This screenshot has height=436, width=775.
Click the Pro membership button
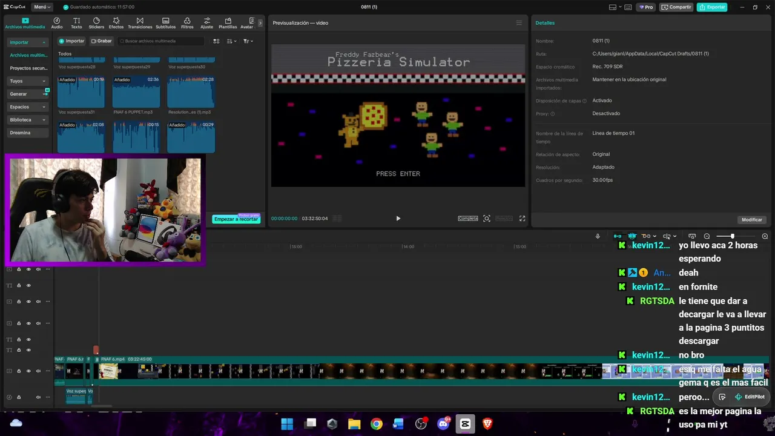[x=645, y=7]
